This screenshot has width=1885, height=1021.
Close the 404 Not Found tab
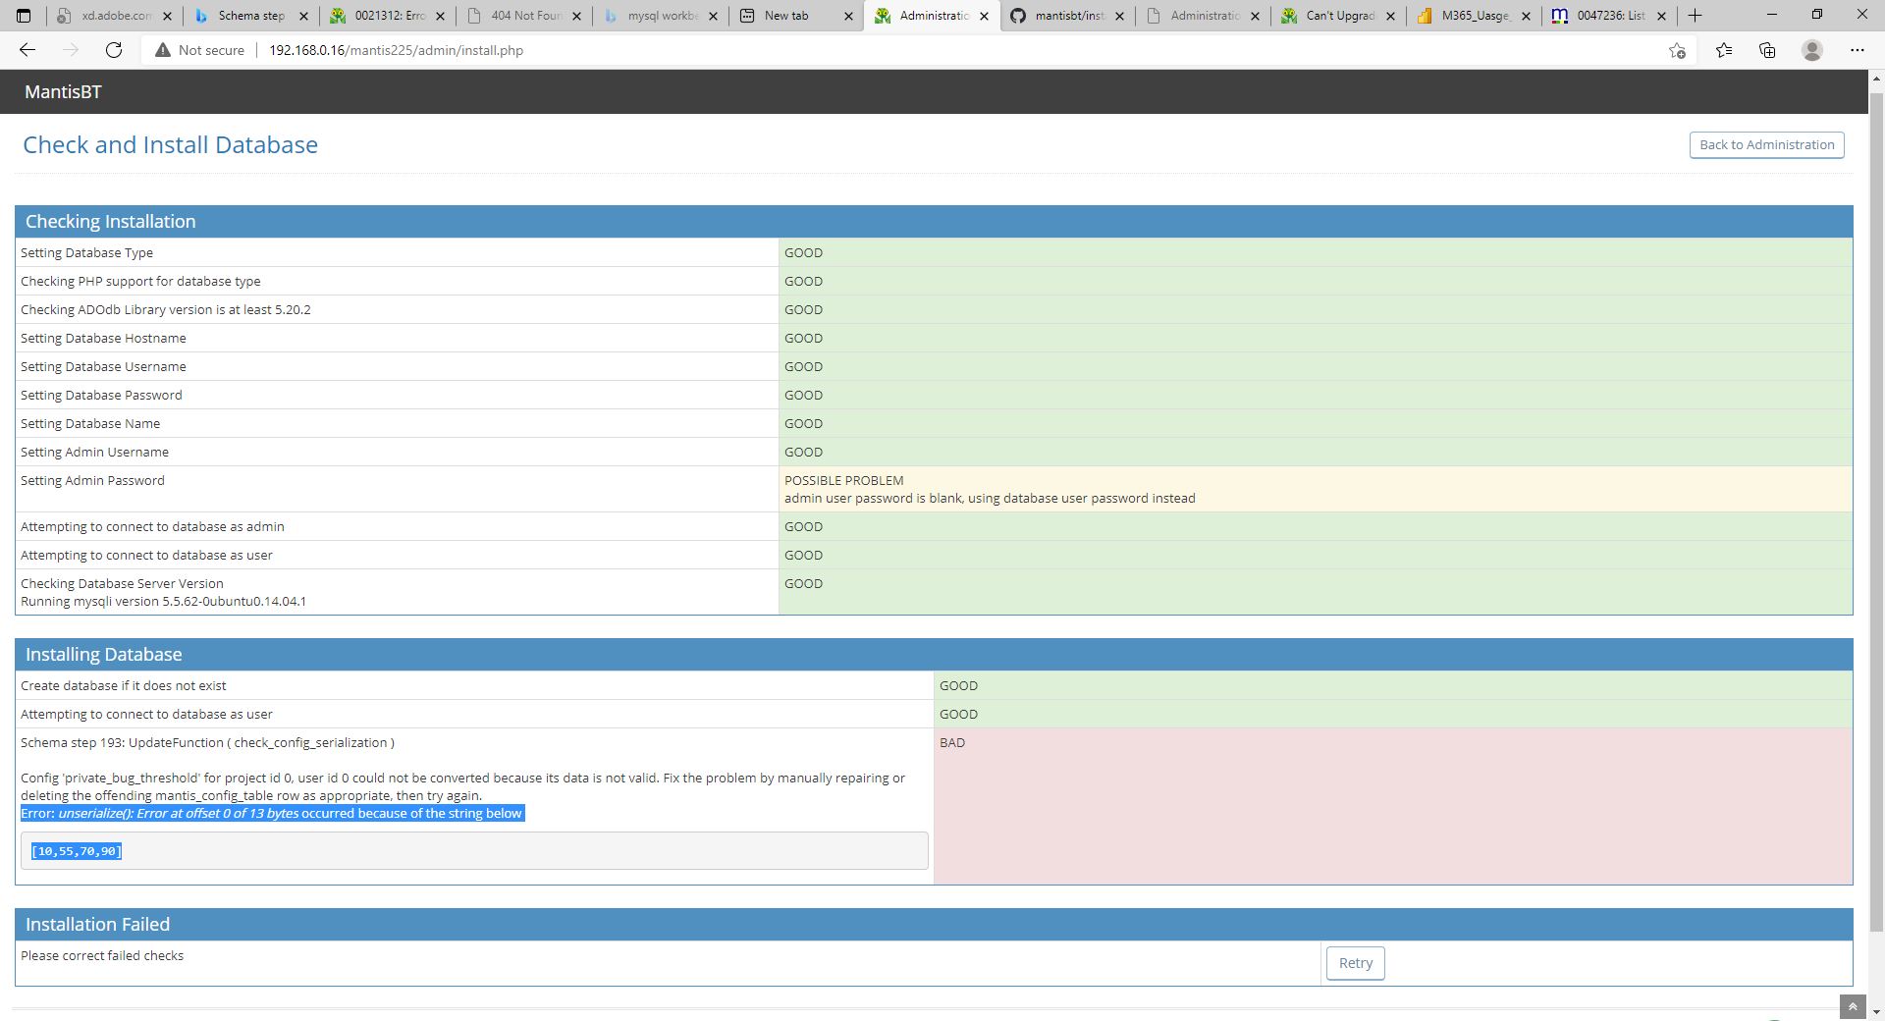[x=576, y=16]
